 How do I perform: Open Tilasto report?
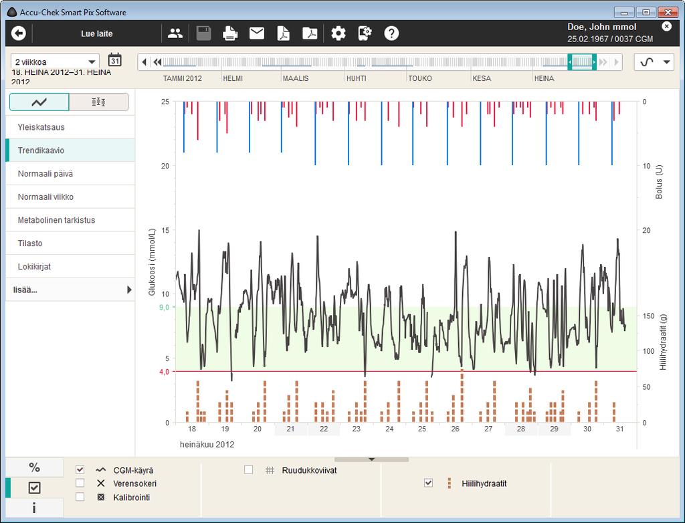pos(70,243)
